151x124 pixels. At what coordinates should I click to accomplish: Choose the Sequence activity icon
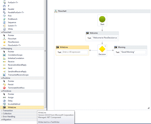tap(4, 22)
